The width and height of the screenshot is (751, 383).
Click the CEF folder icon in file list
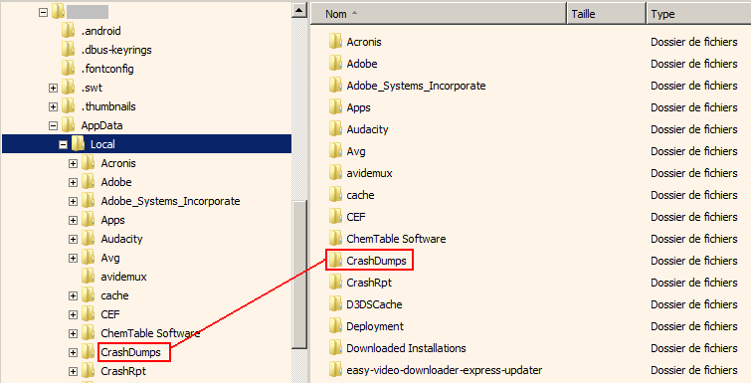[x=335, y=217]
